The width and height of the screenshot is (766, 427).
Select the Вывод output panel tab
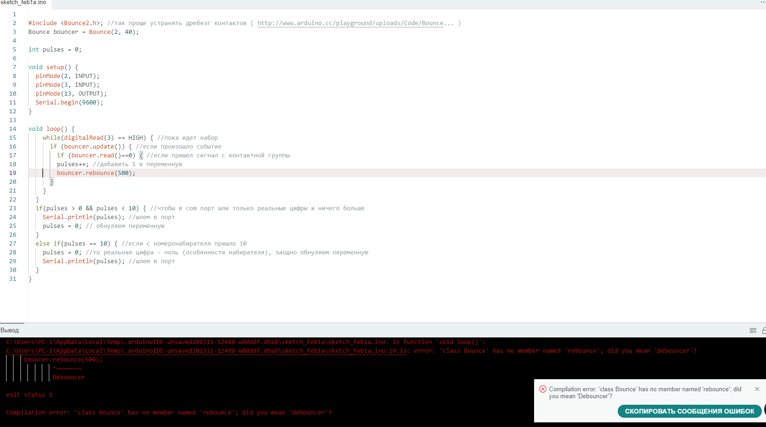10,330
